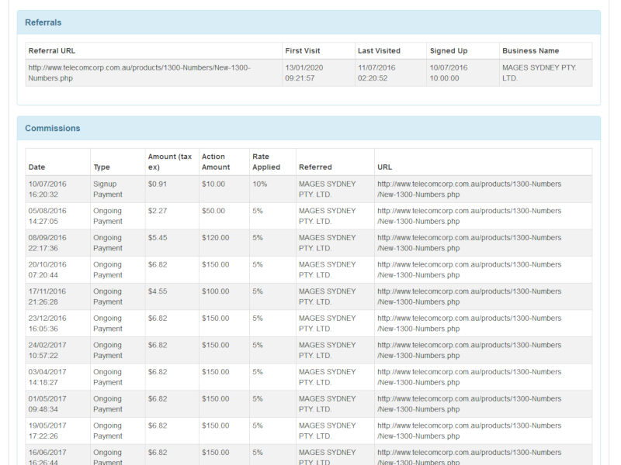Click the Referred column header
This screenshot has width=621, height=465.
315,167
